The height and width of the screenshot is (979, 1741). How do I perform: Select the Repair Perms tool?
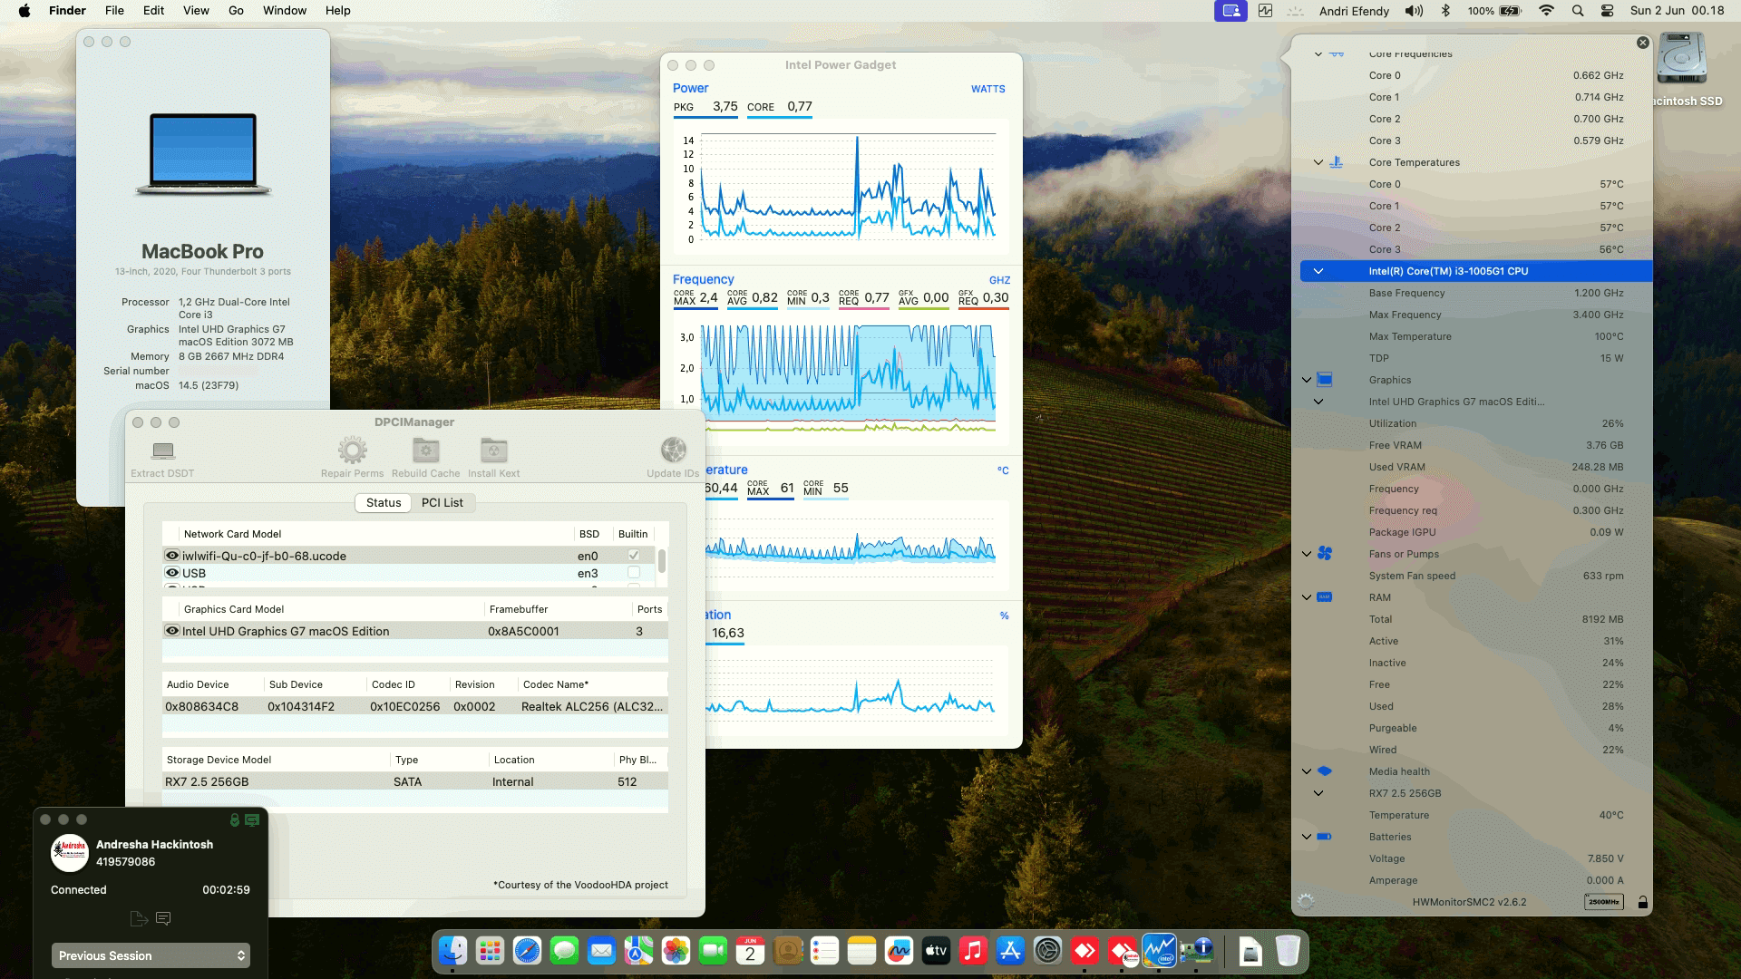(352, 453)
